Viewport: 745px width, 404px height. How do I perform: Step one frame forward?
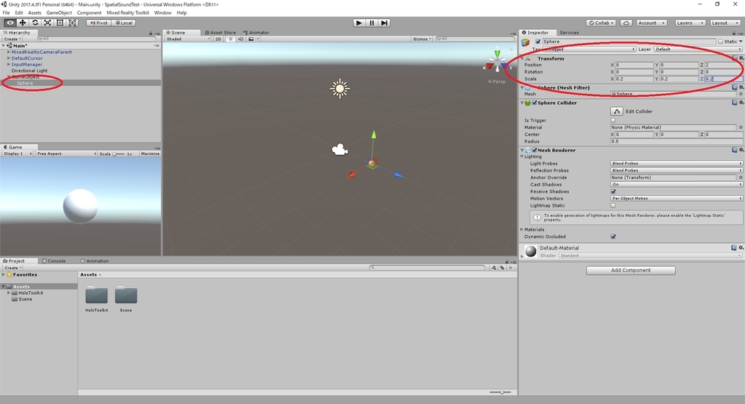tap(384, 23)
